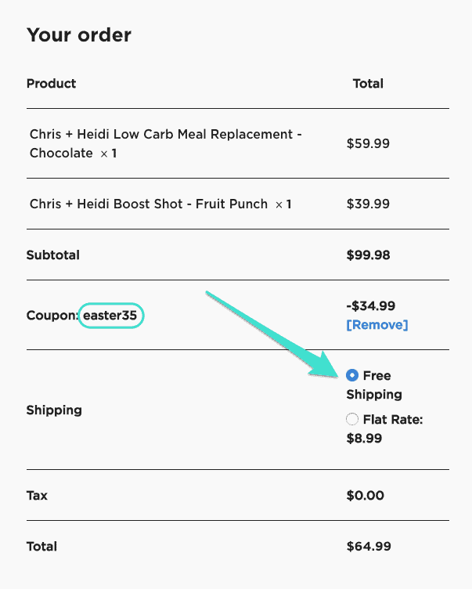Click the $0.00 tax amount
Screen dimensions: 472x589
click(365, 495)
